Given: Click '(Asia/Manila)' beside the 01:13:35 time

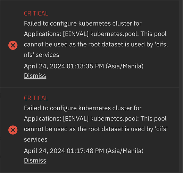Looking at the screenshot, I should (125, 66).
